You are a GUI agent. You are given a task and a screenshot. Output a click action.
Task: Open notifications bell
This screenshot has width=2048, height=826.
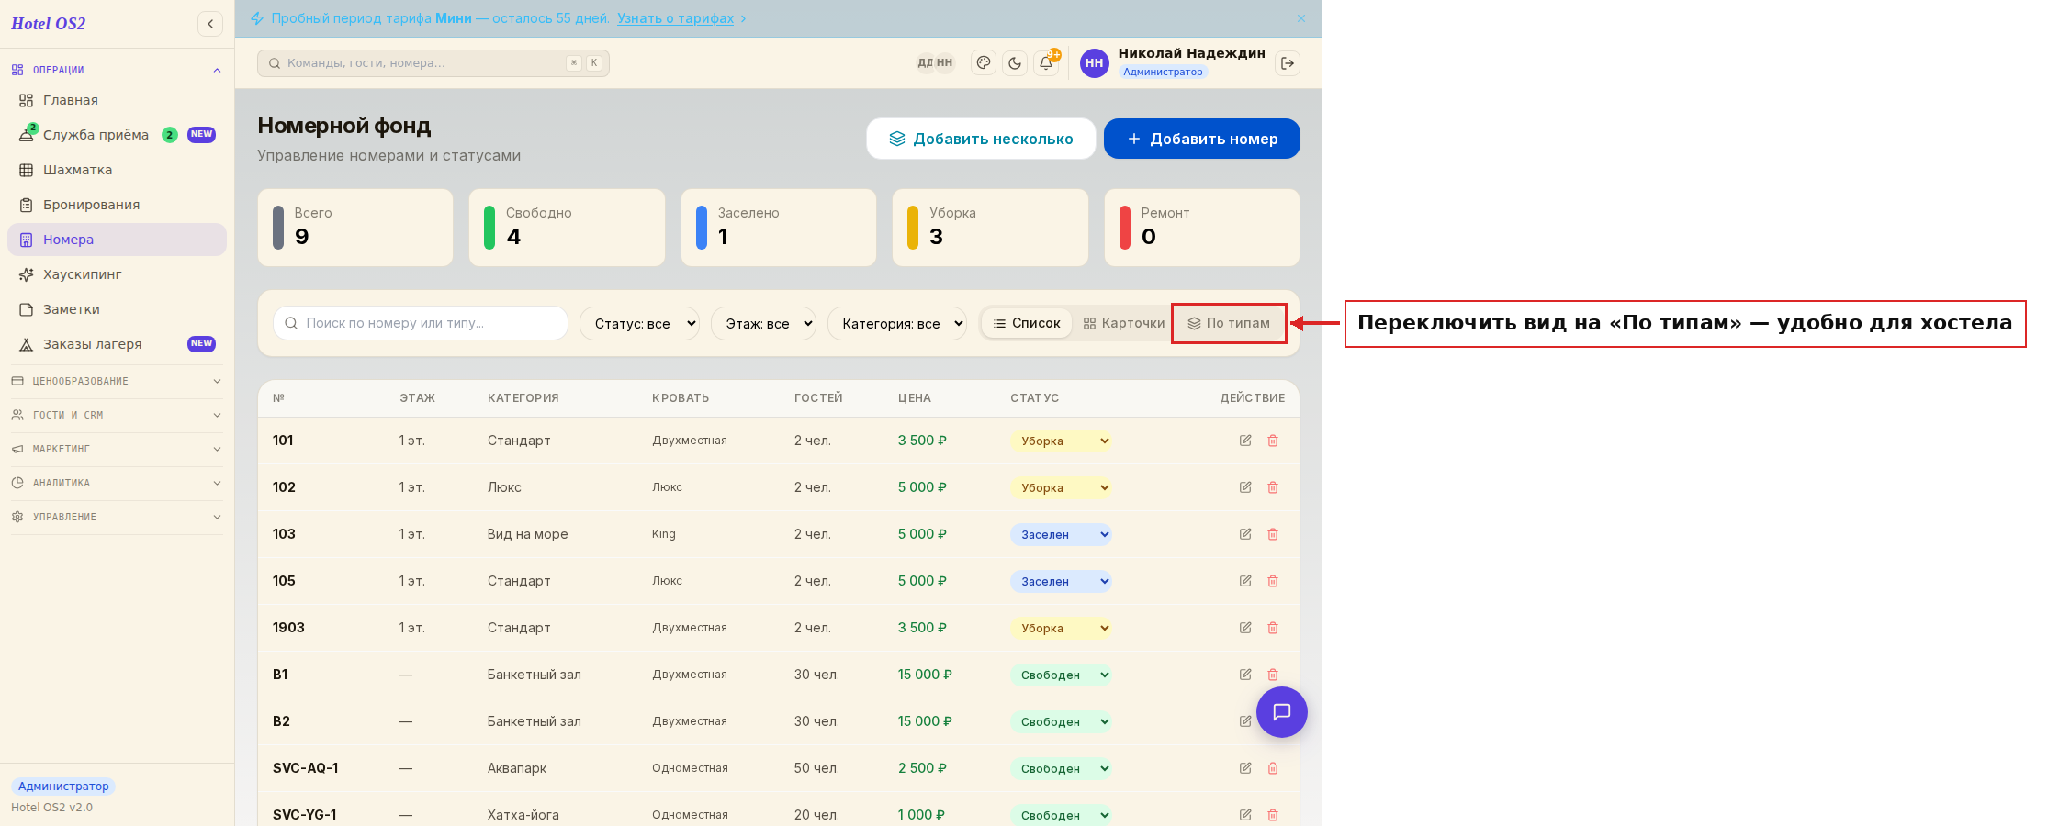click(x=1046, y=63)
